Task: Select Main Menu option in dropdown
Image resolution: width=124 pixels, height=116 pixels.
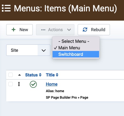Action: 76,48
